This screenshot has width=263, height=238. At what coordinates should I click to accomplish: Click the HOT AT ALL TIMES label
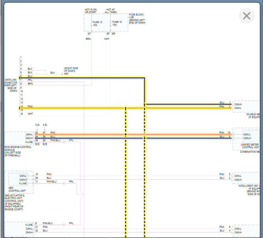[x=111, y=11]
